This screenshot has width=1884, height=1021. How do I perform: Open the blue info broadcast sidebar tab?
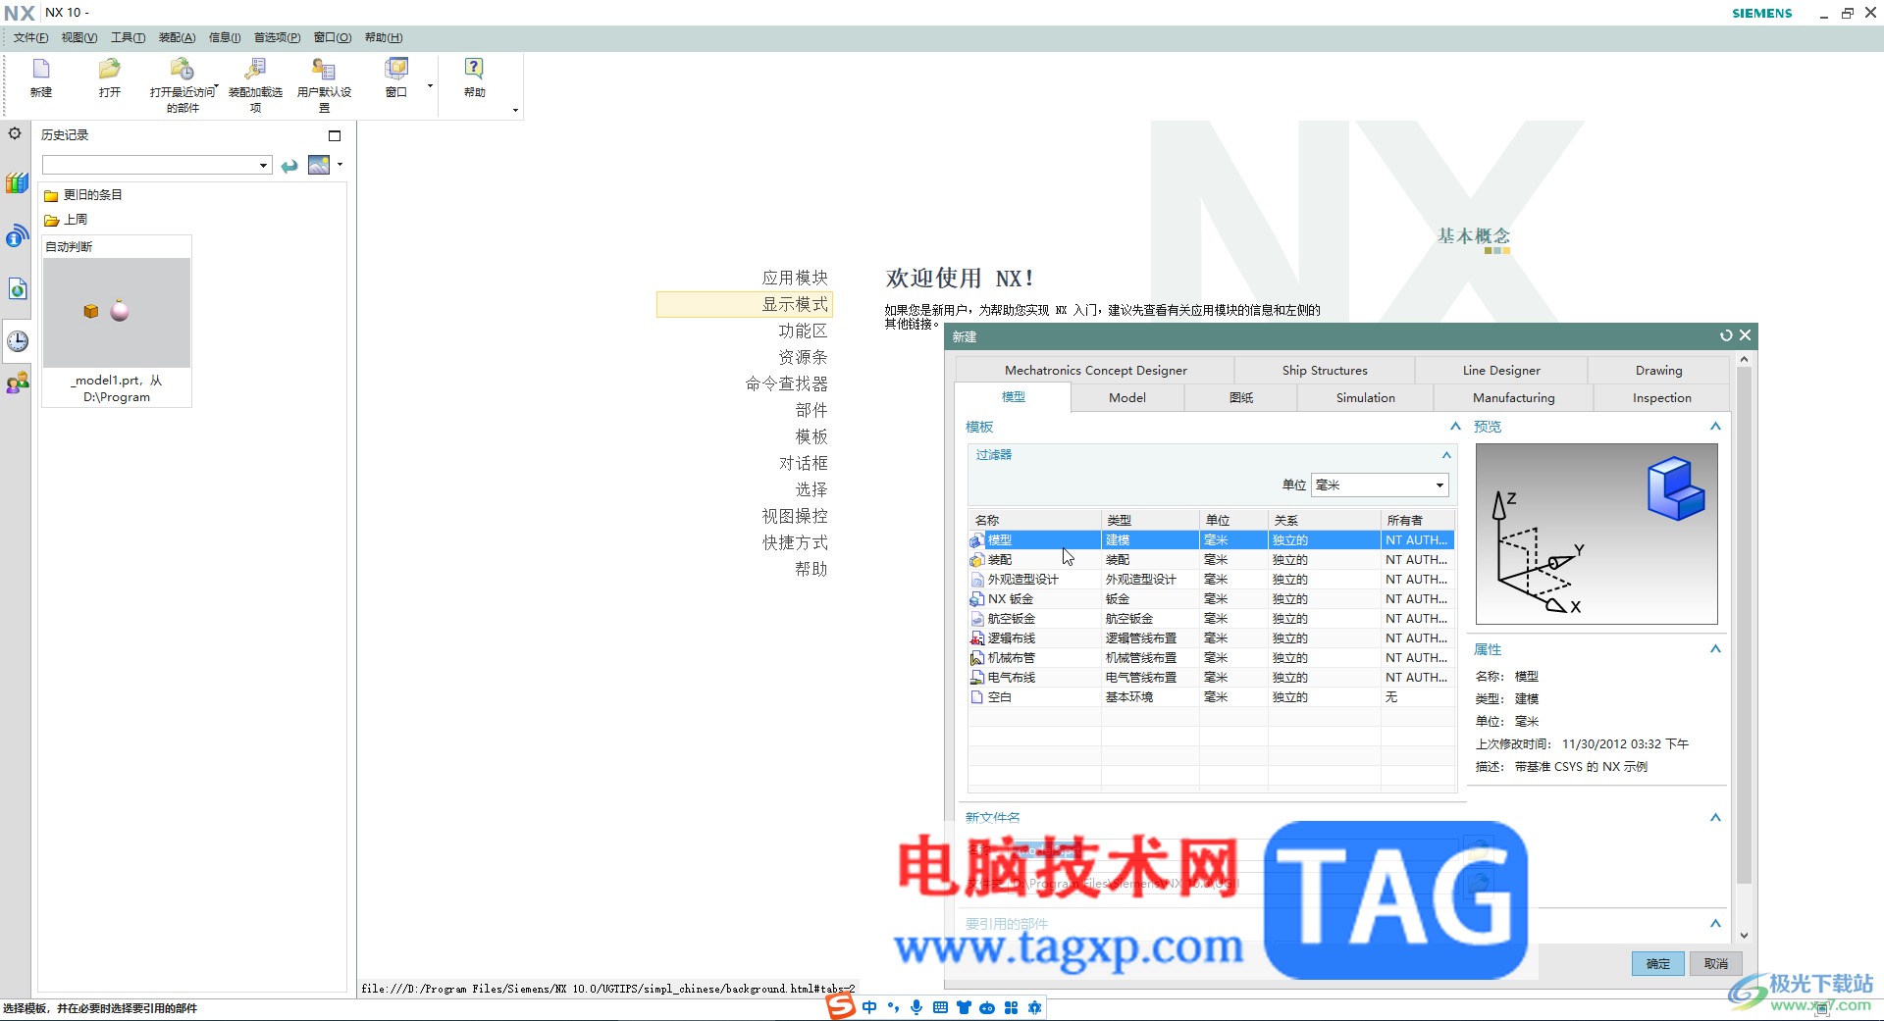[x=17, y=235]
